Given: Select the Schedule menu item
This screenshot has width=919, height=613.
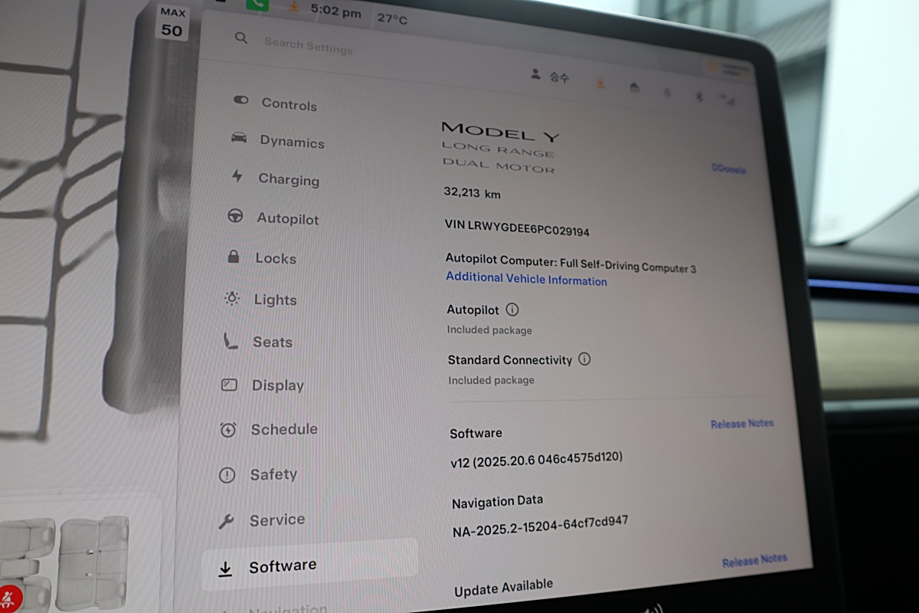Looking at the screenshot, I should pyautogui.click(x=268, y=429).
